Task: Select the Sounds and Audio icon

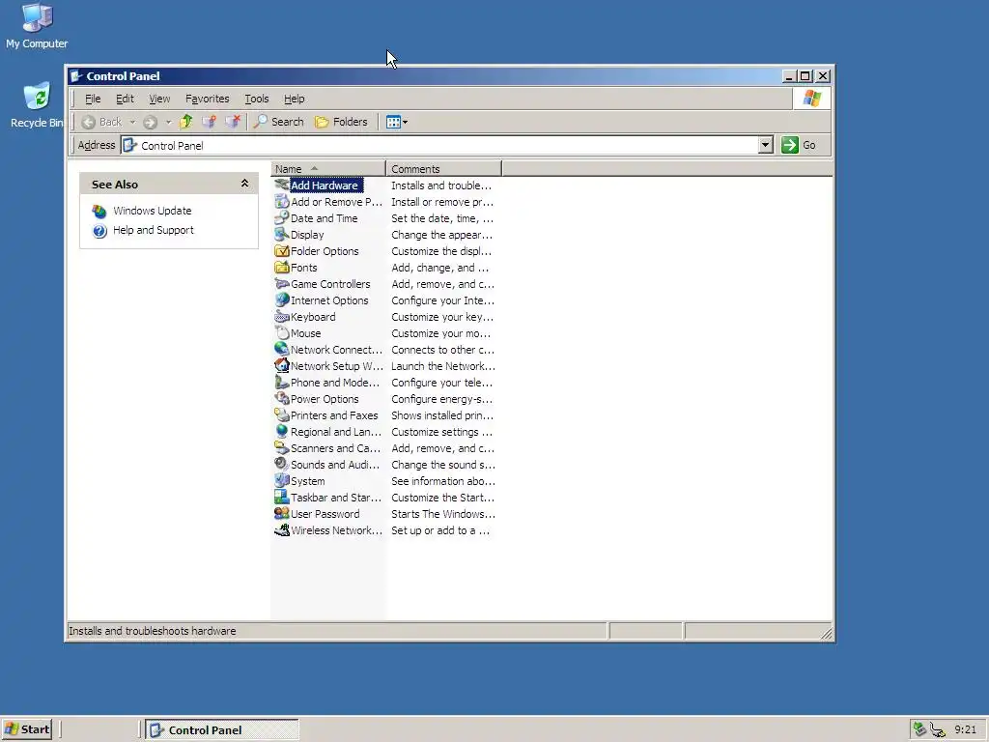Action: click(282, 464)
